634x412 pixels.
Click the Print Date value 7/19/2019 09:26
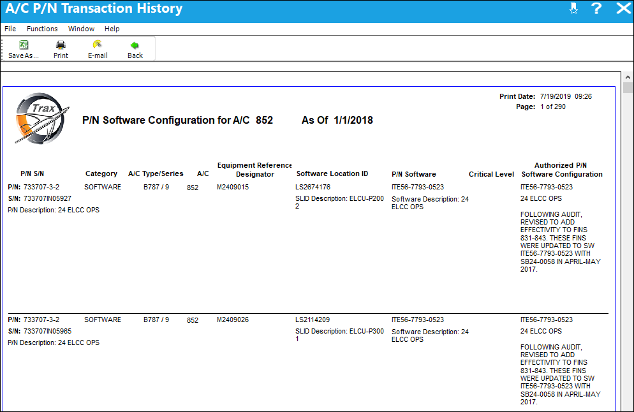(x=566, y=96)
